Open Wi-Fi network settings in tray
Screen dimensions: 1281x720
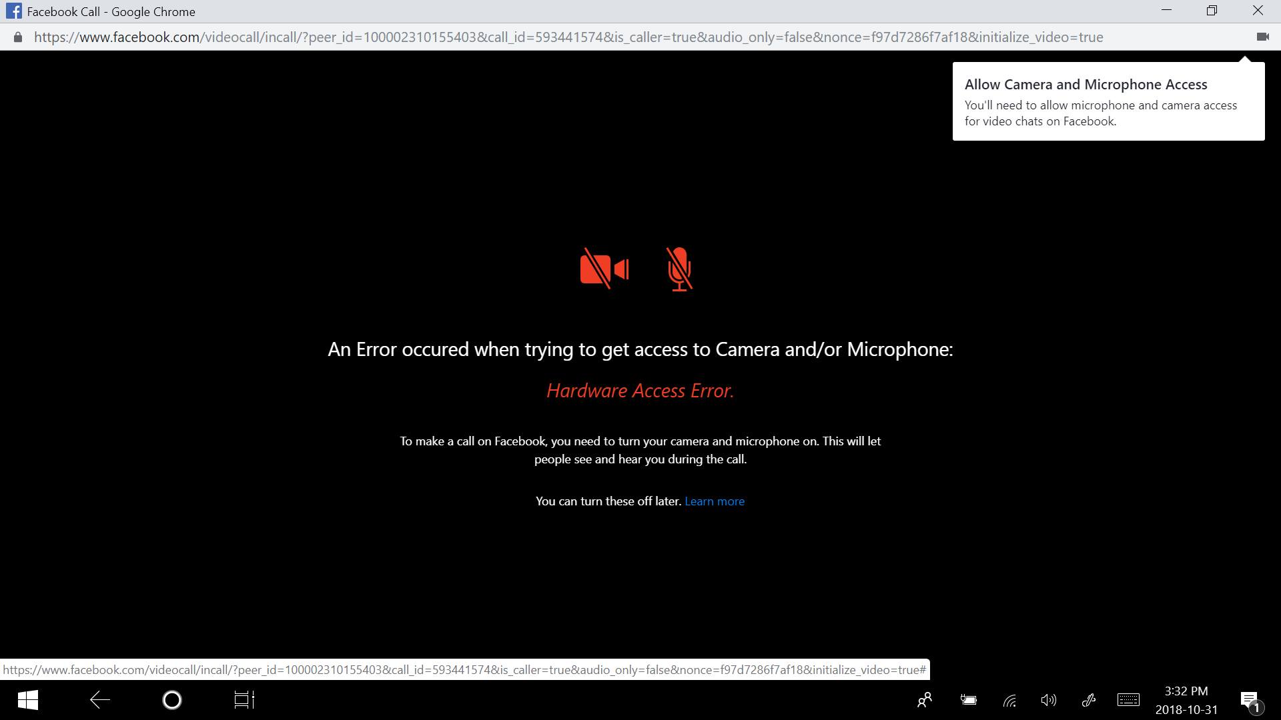1010,700
